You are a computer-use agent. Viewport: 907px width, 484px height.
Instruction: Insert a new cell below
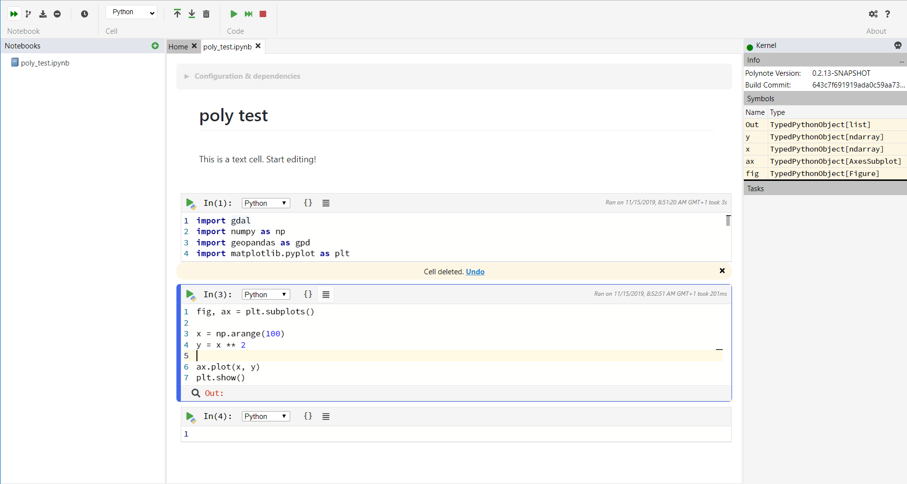point(192,14)
